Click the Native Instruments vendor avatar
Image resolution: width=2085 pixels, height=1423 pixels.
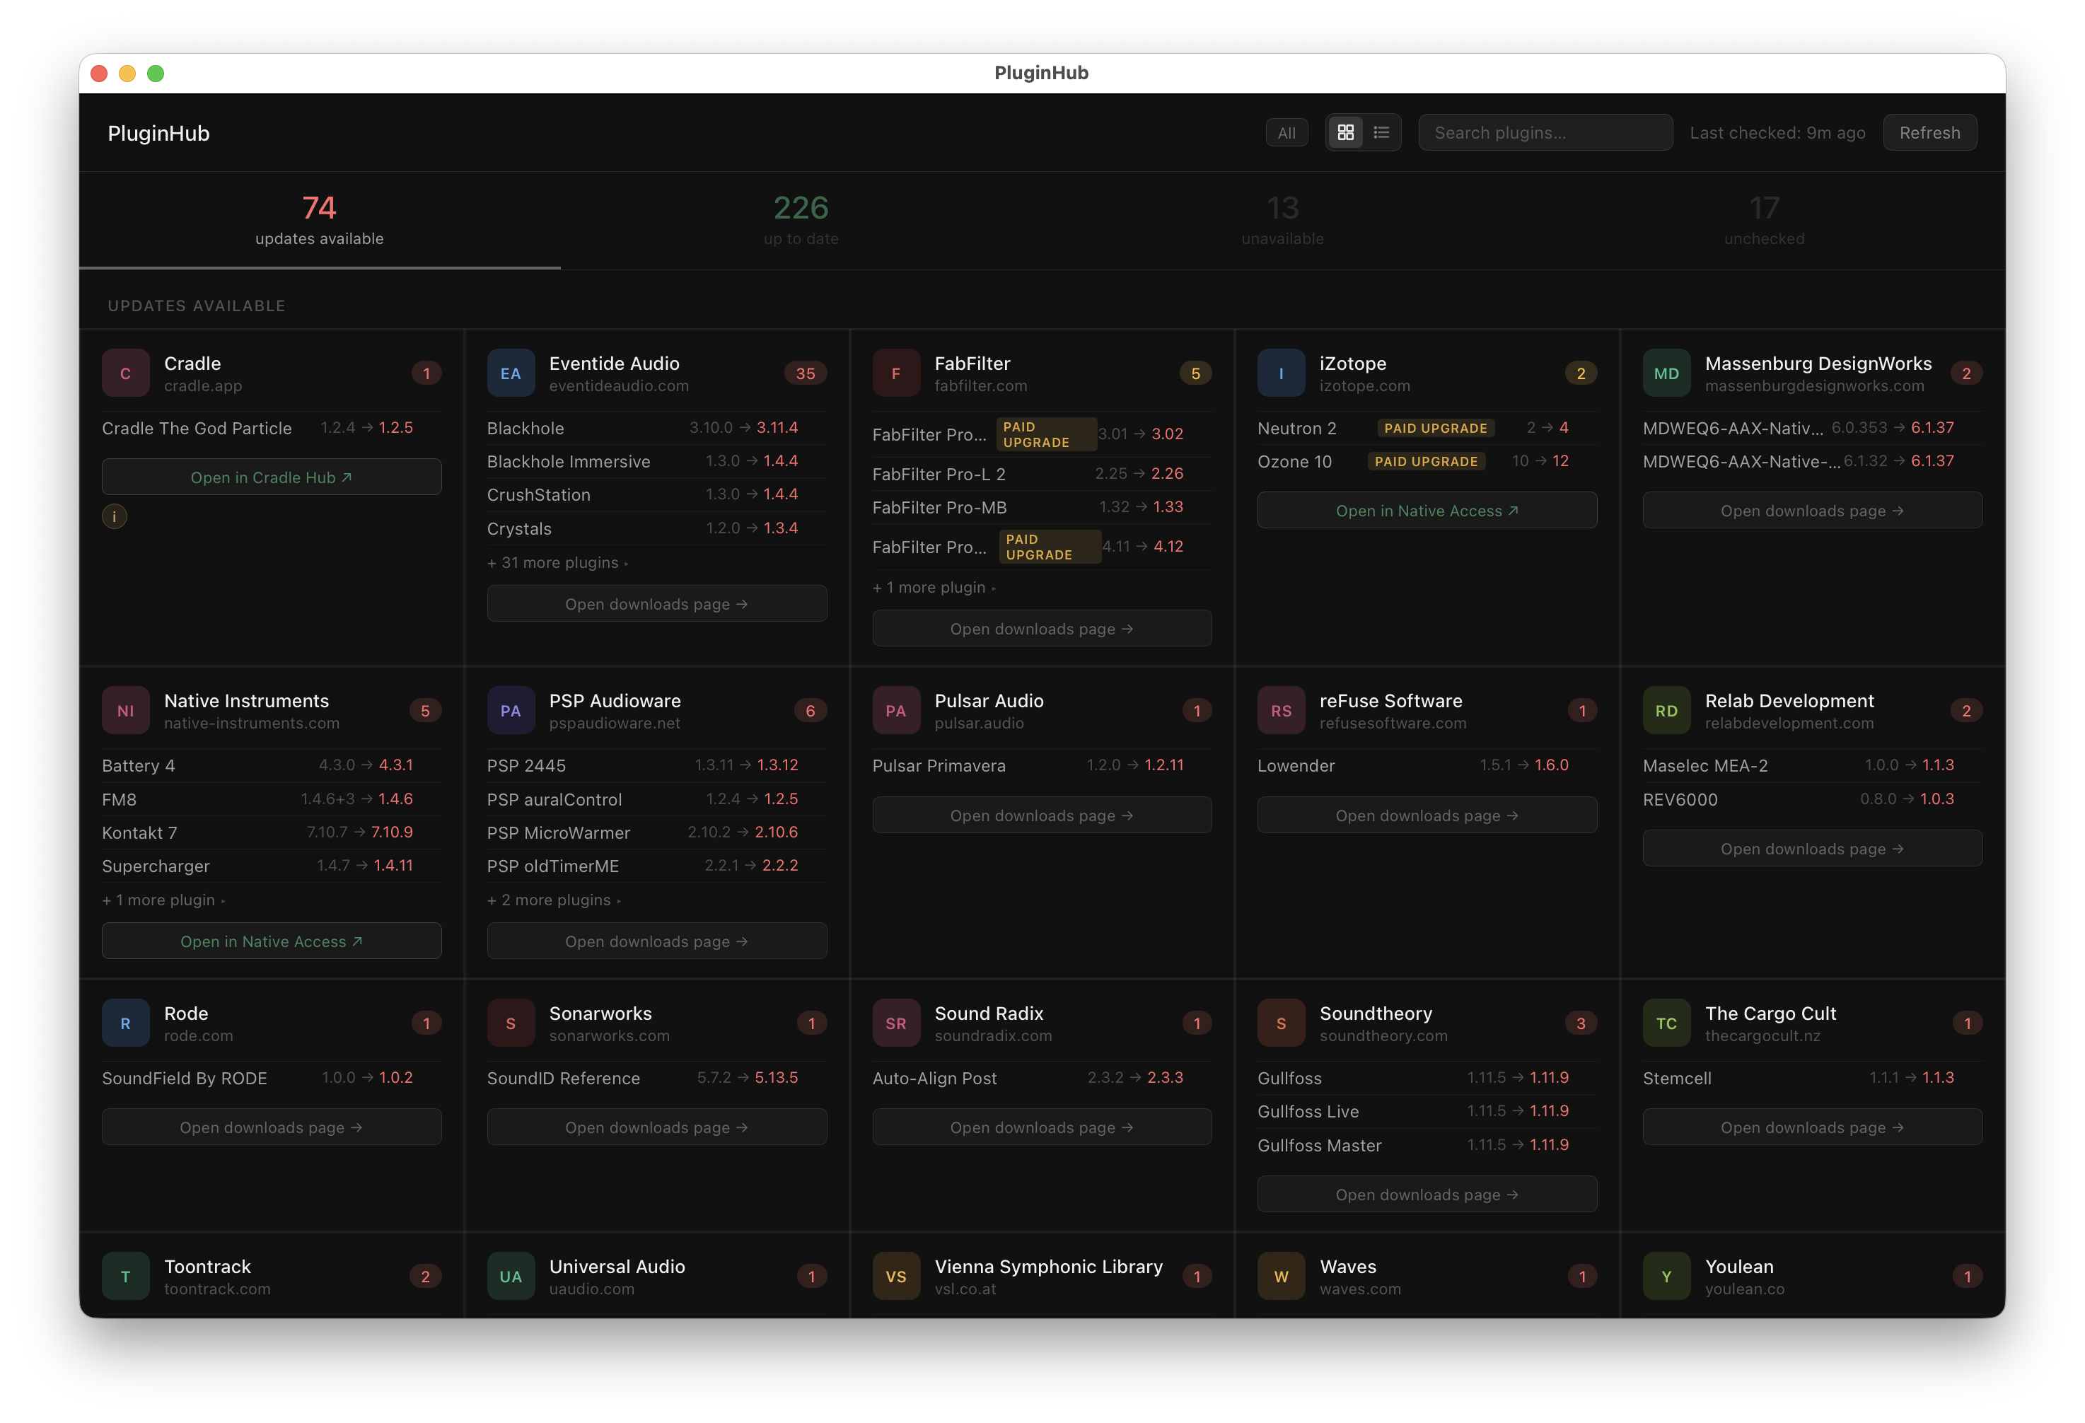(x=126, y=709)
